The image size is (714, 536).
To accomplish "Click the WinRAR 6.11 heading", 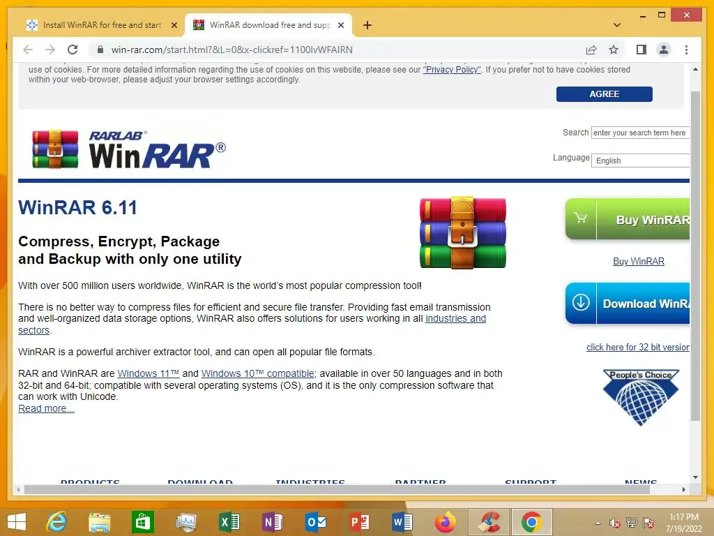I will tap(77, 208).
